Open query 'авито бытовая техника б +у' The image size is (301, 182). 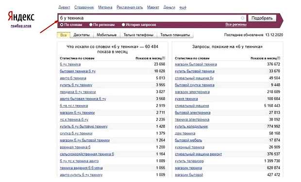pyautogui.click(x=83, y=99)
